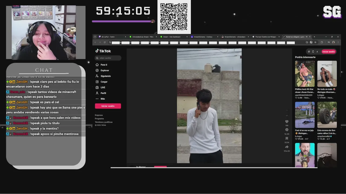
Task: Click the QR code in overlay
Action: click(174, 17)
